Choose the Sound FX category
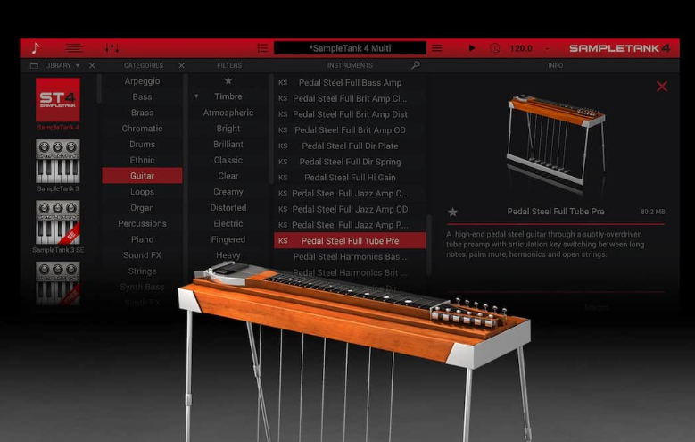Image resolution: width=695 pixels, height=442 pixels. click(142, 255)
